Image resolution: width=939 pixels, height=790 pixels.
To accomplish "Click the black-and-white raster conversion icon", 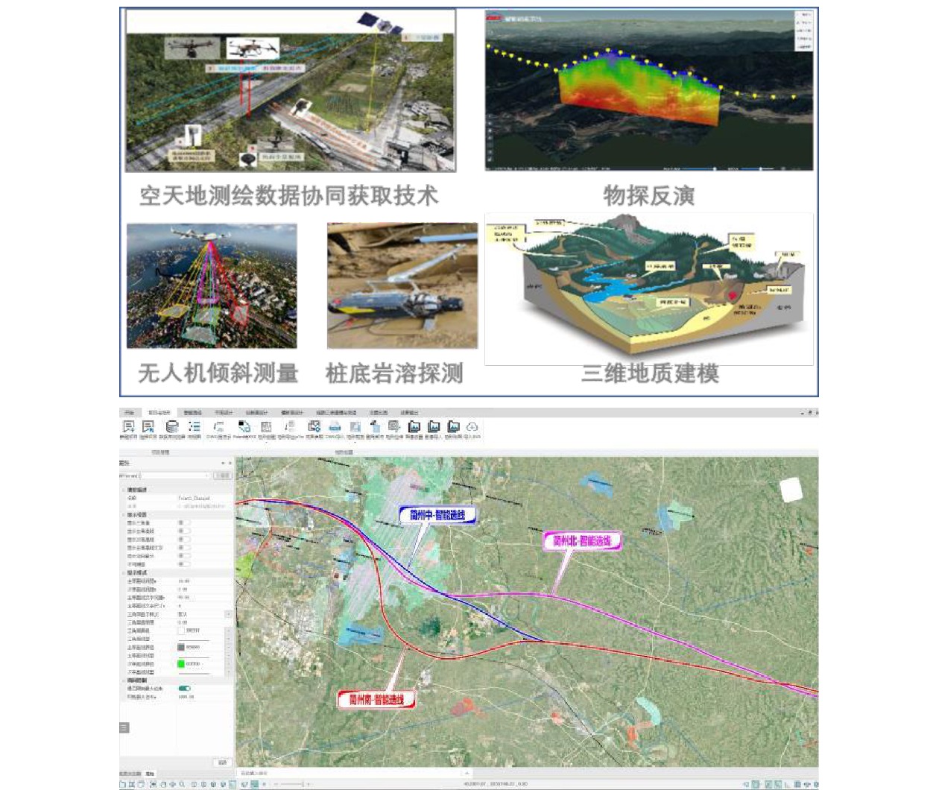I will click(244, 427).
